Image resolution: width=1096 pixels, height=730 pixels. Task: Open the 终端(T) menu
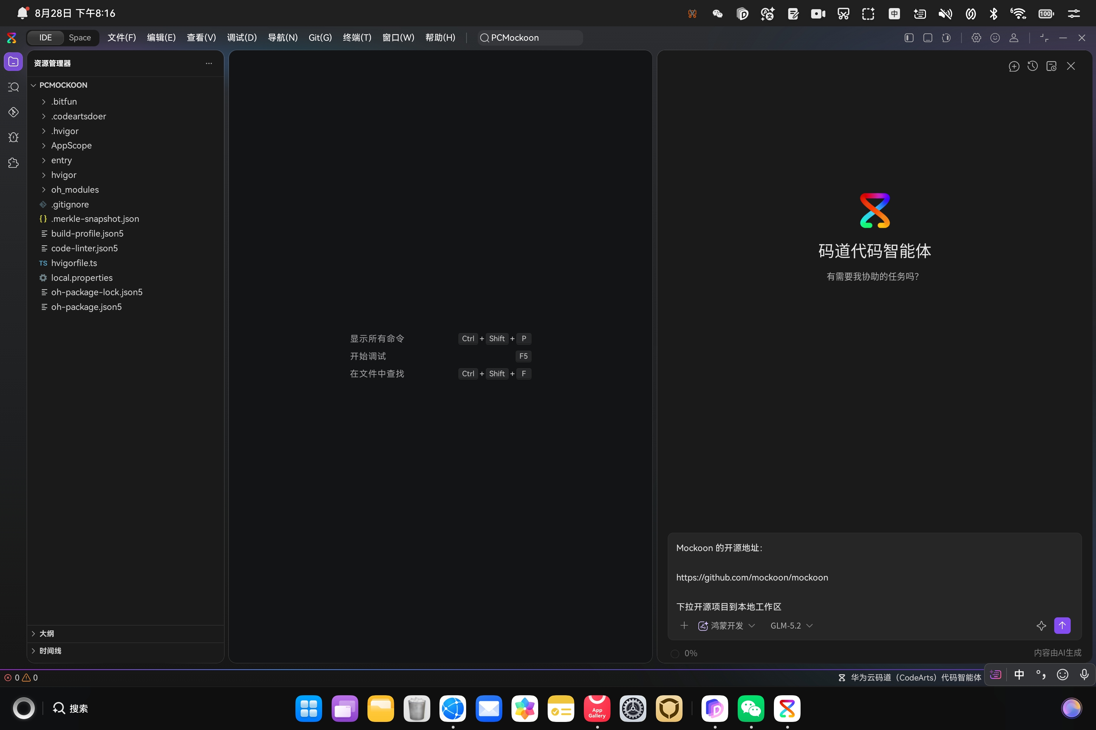(357, 38)
